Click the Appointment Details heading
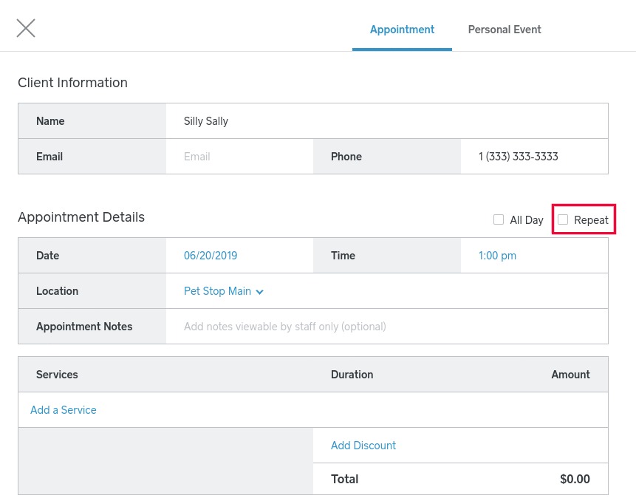This screenshot has width=636, height=501. coord(81,217)
